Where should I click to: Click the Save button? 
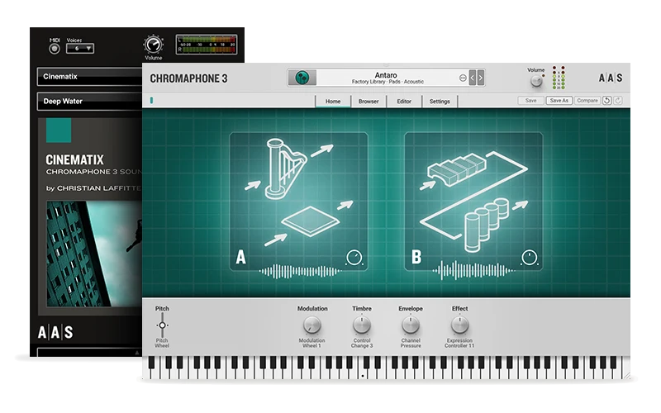(x=530, y=100)
